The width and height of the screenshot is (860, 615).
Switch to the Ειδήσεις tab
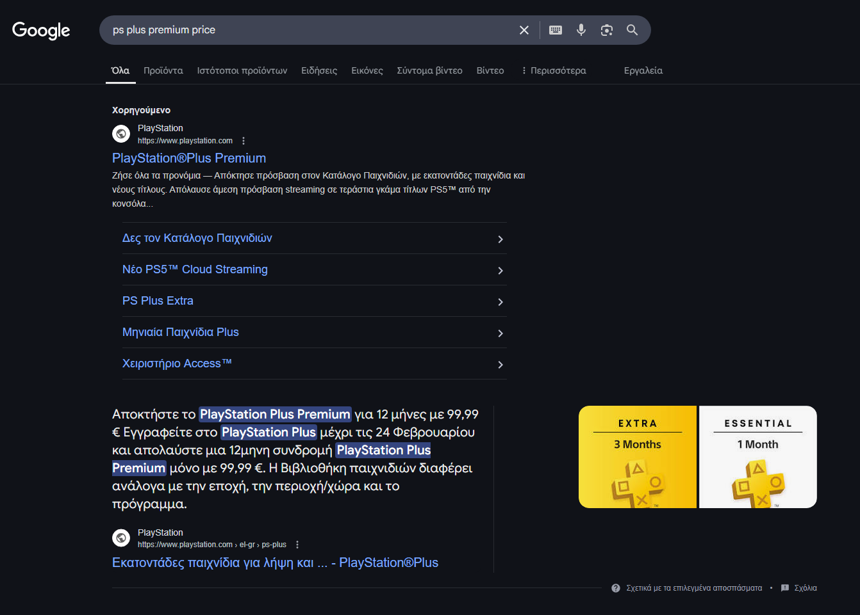click(x=319, y=70)
